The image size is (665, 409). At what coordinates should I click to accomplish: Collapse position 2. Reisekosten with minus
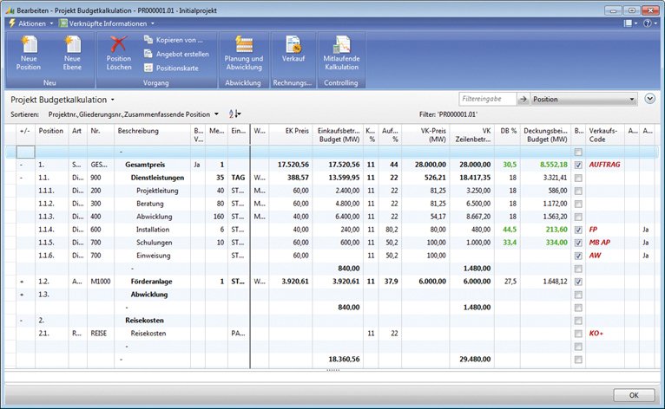click(x=21, y=321)
